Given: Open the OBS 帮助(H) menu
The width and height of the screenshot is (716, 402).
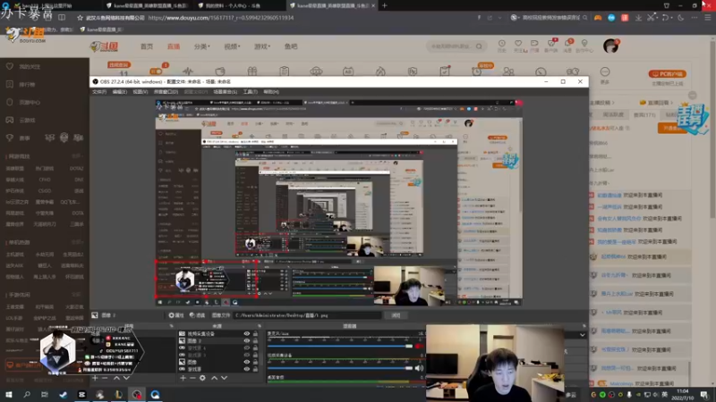Looking at the screenshot, I should click(271, 92).
